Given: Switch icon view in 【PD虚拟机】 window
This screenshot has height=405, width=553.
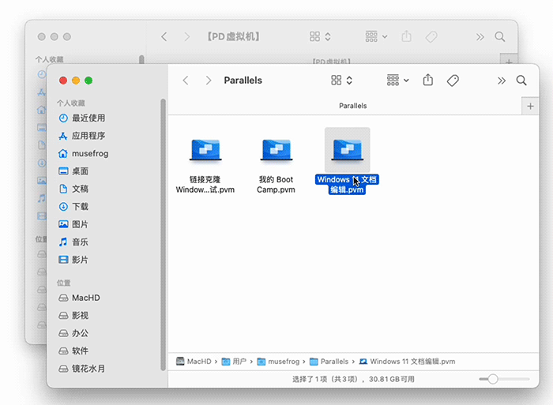Looking at the screenshot, I should tap(314, 36).
